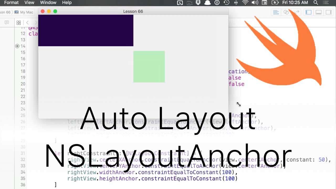
Task: Open the View menu
Action: [x=29, y=3]
